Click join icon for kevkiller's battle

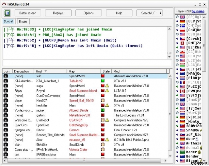[x=6, y=105]
